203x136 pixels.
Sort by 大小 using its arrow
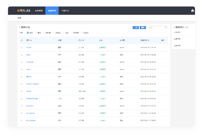pos(83,40)
